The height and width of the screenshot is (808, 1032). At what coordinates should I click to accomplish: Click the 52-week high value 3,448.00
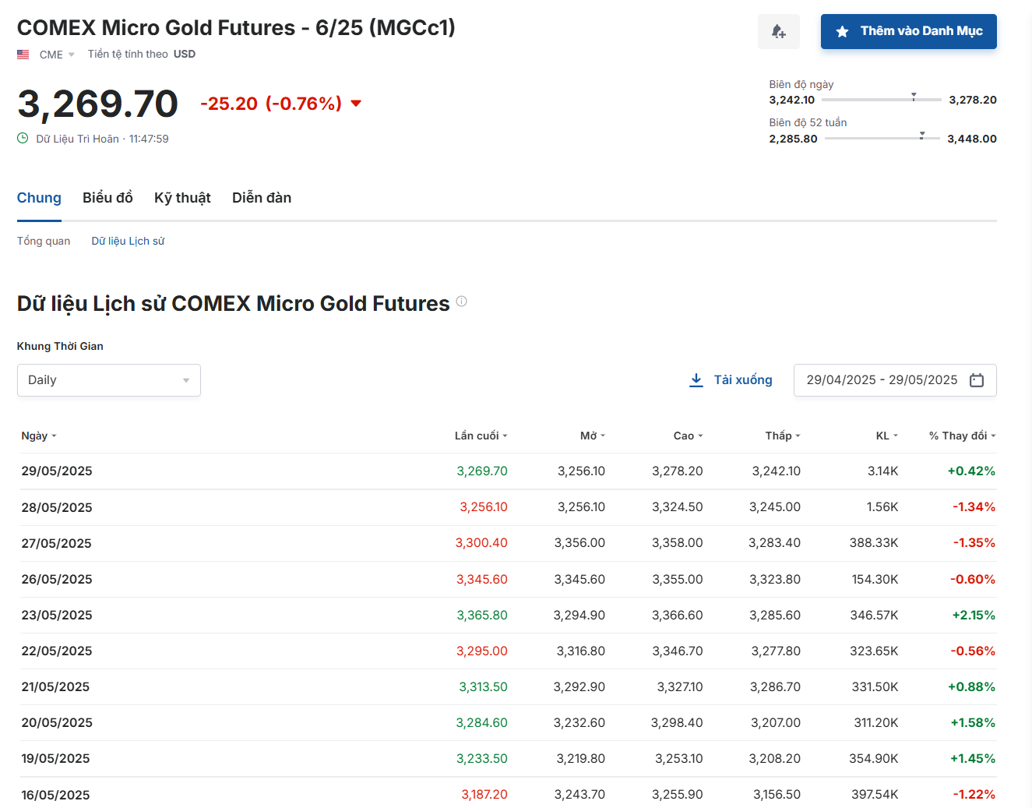[972, 139]
